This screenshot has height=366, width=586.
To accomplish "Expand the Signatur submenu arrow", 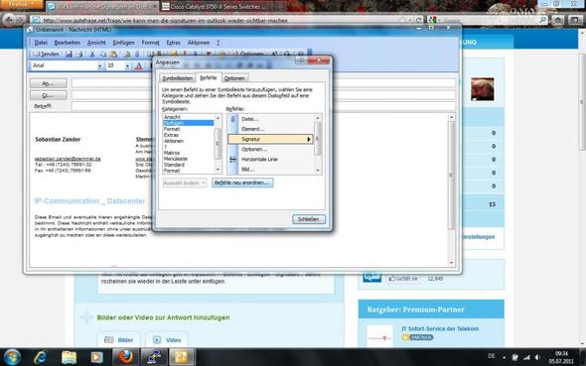I will pyautogui.click(x=309, y=139).
